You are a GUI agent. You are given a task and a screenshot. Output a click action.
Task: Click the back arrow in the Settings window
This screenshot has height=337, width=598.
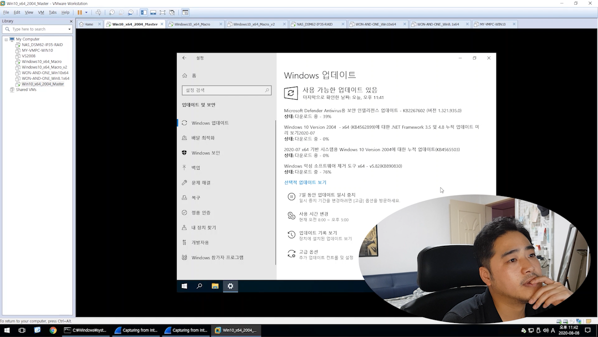[x=184, y=58]
